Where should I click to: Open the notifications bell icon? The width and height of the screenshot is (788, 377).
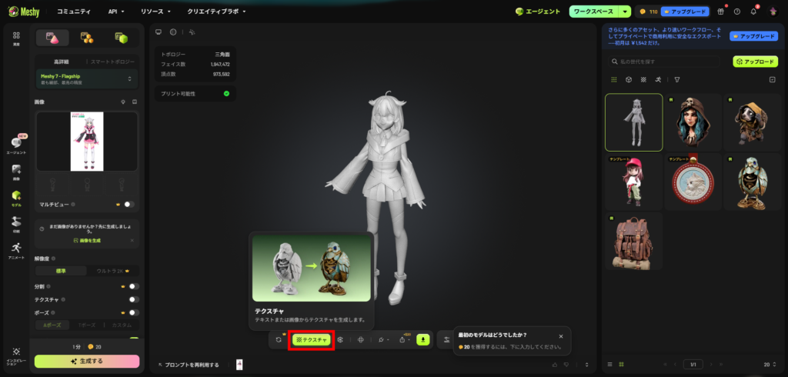[x=753, y=11]
